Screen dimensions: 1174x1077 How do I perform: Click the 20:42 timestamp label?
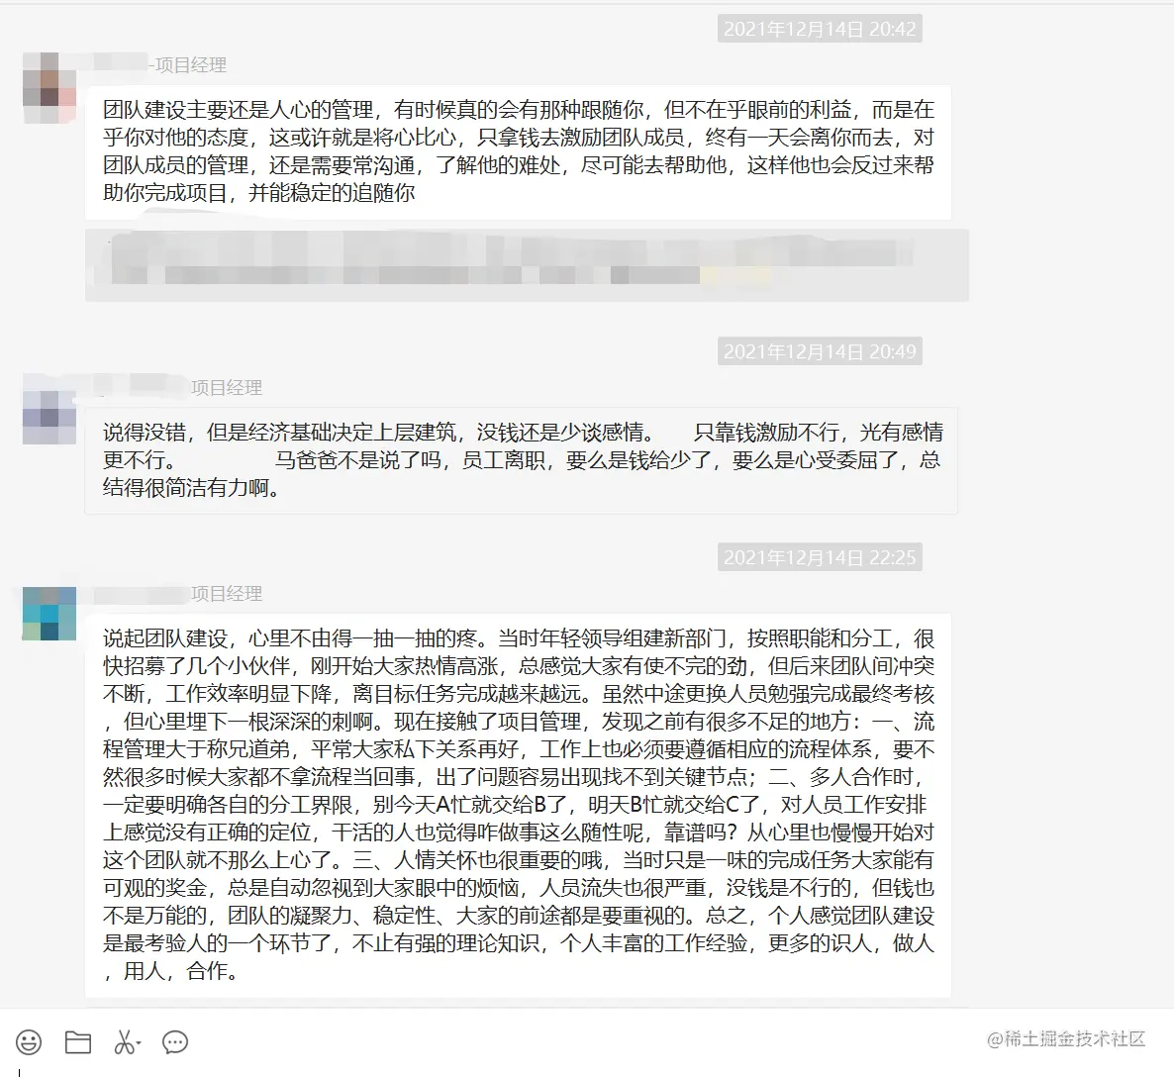coord(820,29)
